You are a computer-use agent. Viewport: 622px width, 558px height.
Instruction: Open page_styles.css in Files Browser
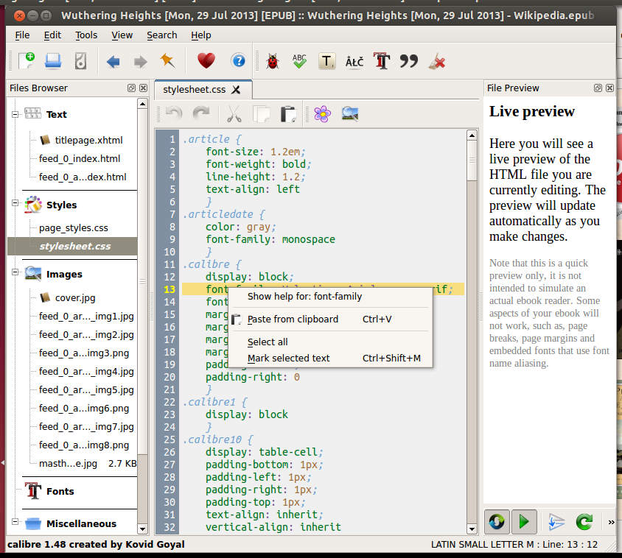click(x=73, y=228)
